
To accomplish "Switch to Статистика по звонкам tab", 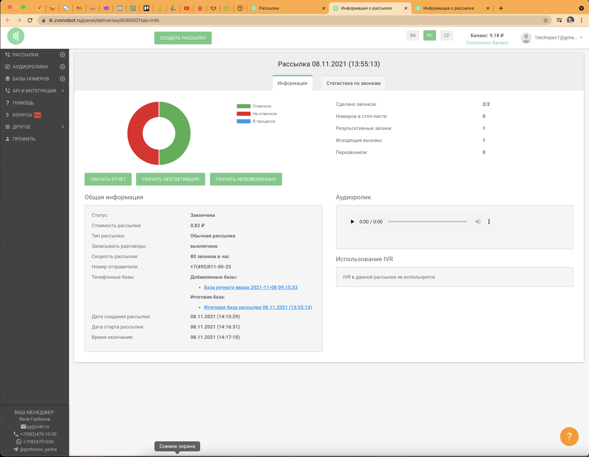I will [353, 83].
